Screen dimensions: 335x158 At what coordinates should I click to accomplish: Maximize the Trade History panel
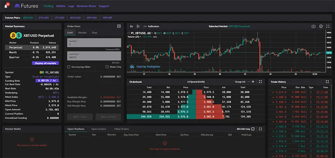tap(327, 81)
